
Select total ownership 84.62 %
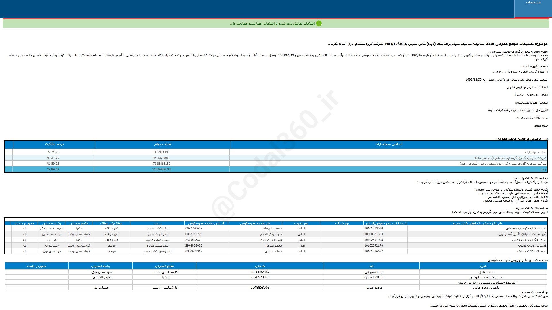(53, 170)
